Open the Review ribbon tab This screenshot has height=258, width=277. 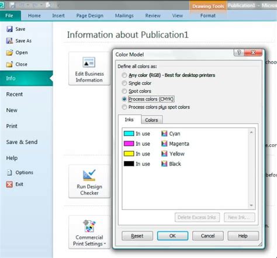click(x=153, y=16)
